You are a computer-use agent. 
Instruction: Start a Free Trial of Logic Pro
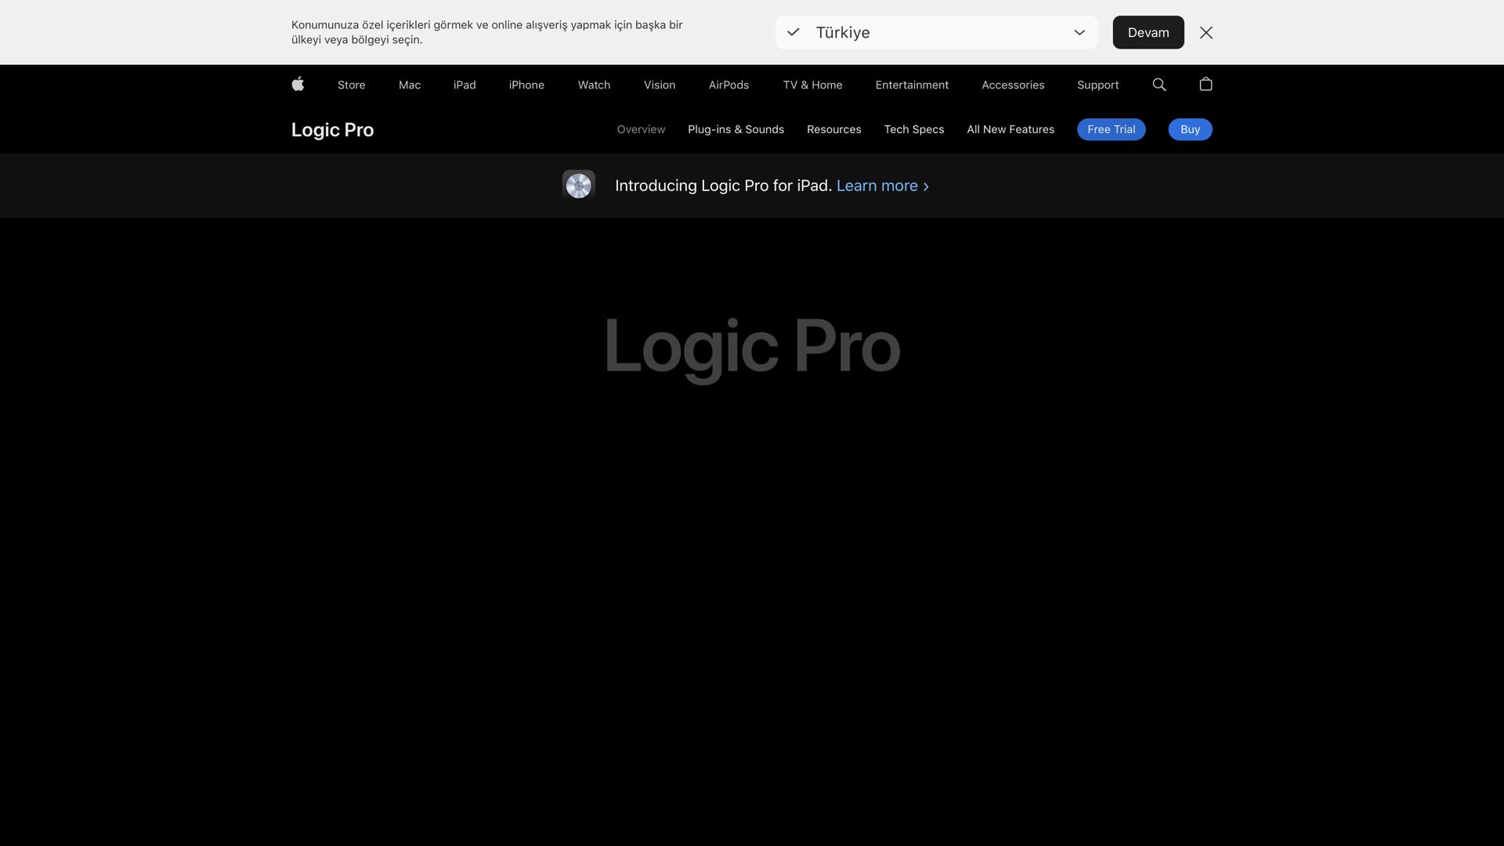pyautogui.click(x=1111, y=129)
